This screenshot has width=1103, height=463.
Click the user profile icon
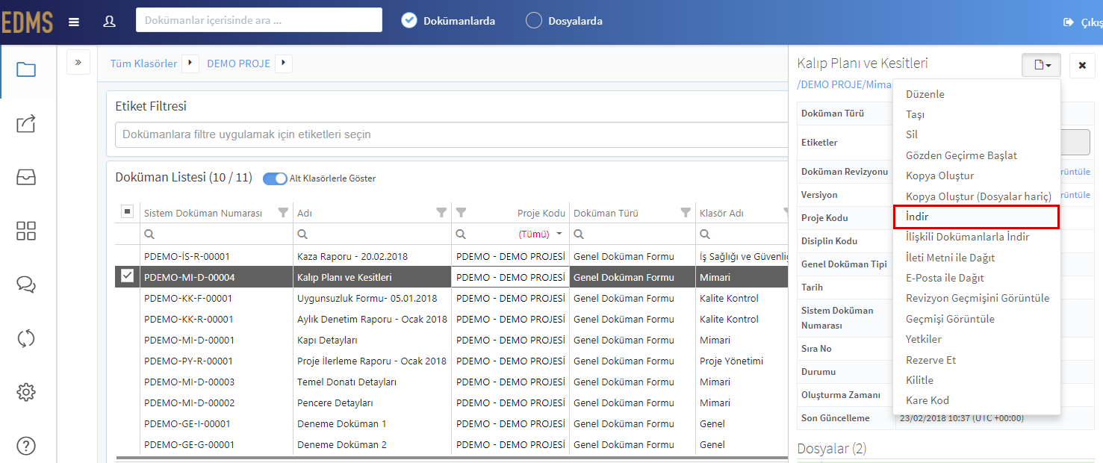point(110,21)
